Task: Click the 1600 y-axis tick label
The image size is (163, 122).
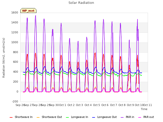Action: click(x=15, y=12)
